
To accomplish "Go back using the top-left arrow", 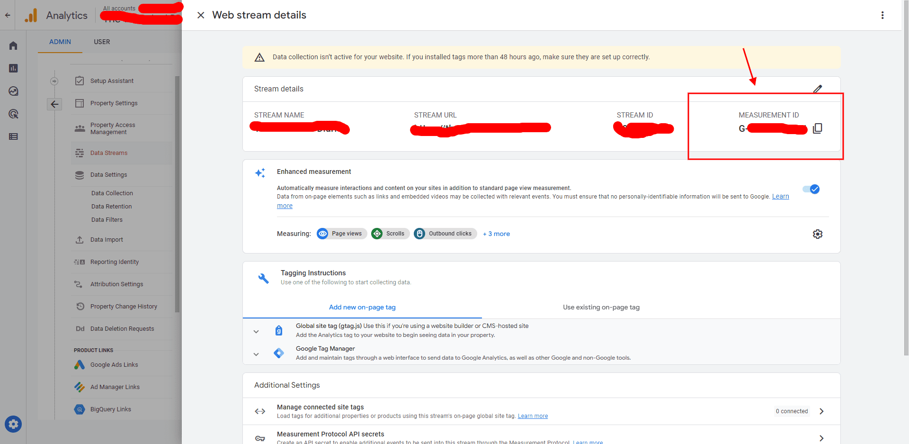I will tap(8, 15).
